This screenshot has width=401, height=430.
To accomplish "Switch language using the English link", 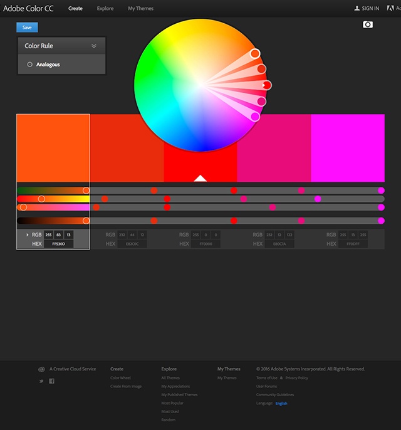I will pyautogui.click(x=281, y=403).
